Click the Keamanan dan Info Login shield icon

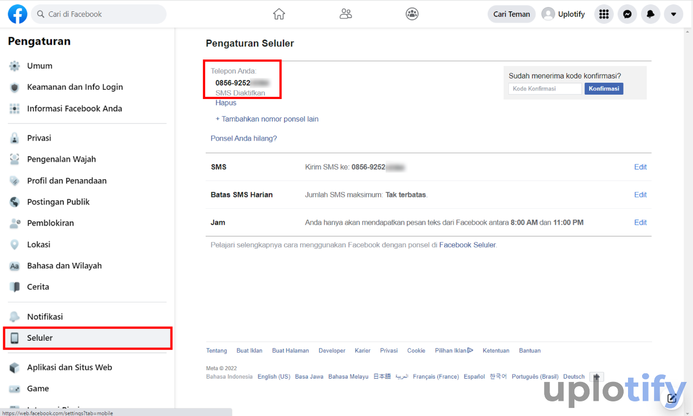click(15, 87)
